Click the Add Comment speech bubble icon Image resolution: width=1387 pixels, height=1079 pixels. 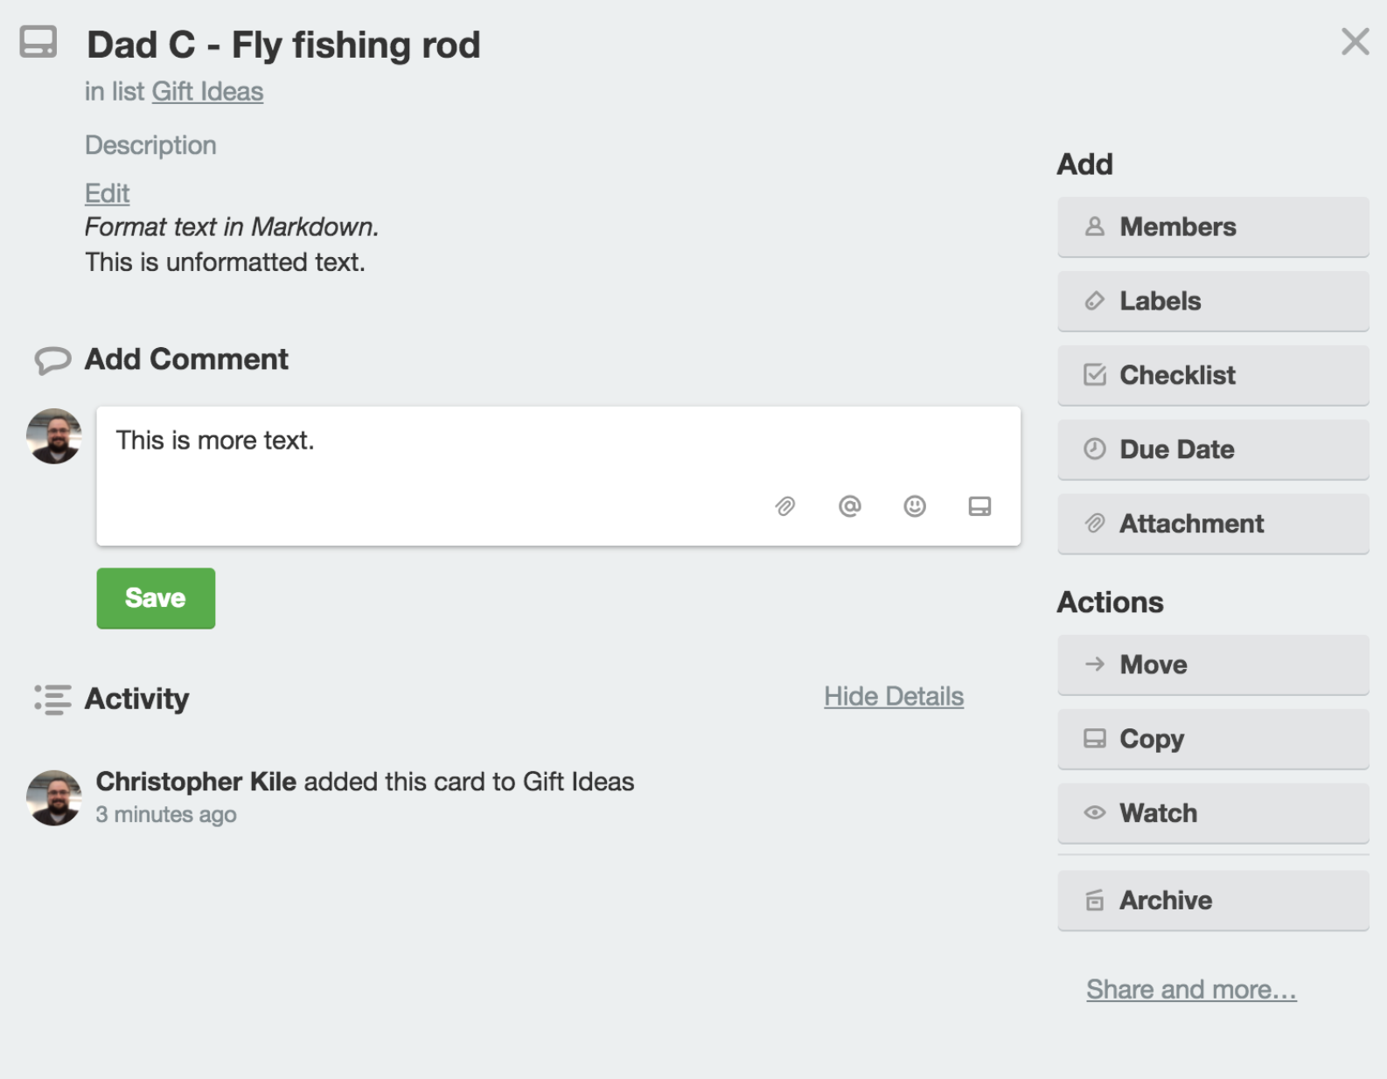(52, 360)
